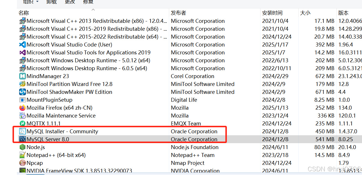
Task: Click size value 541 MB
Action: pyautogui.click(x=325, y=139)
